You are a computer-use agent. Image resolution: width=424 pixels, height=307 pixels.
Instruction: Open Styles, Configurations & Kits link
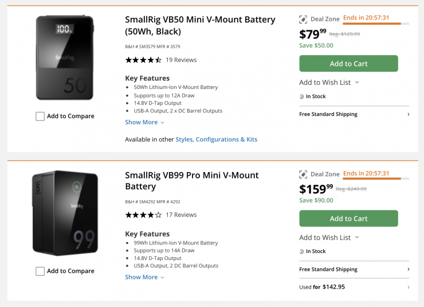coord(216,139)
